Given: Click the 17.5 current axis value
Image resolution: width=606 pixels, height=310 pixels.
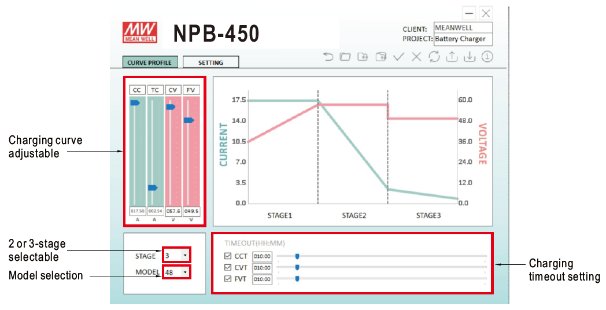Looking at the screenshot, I should (x=239, y=100).
